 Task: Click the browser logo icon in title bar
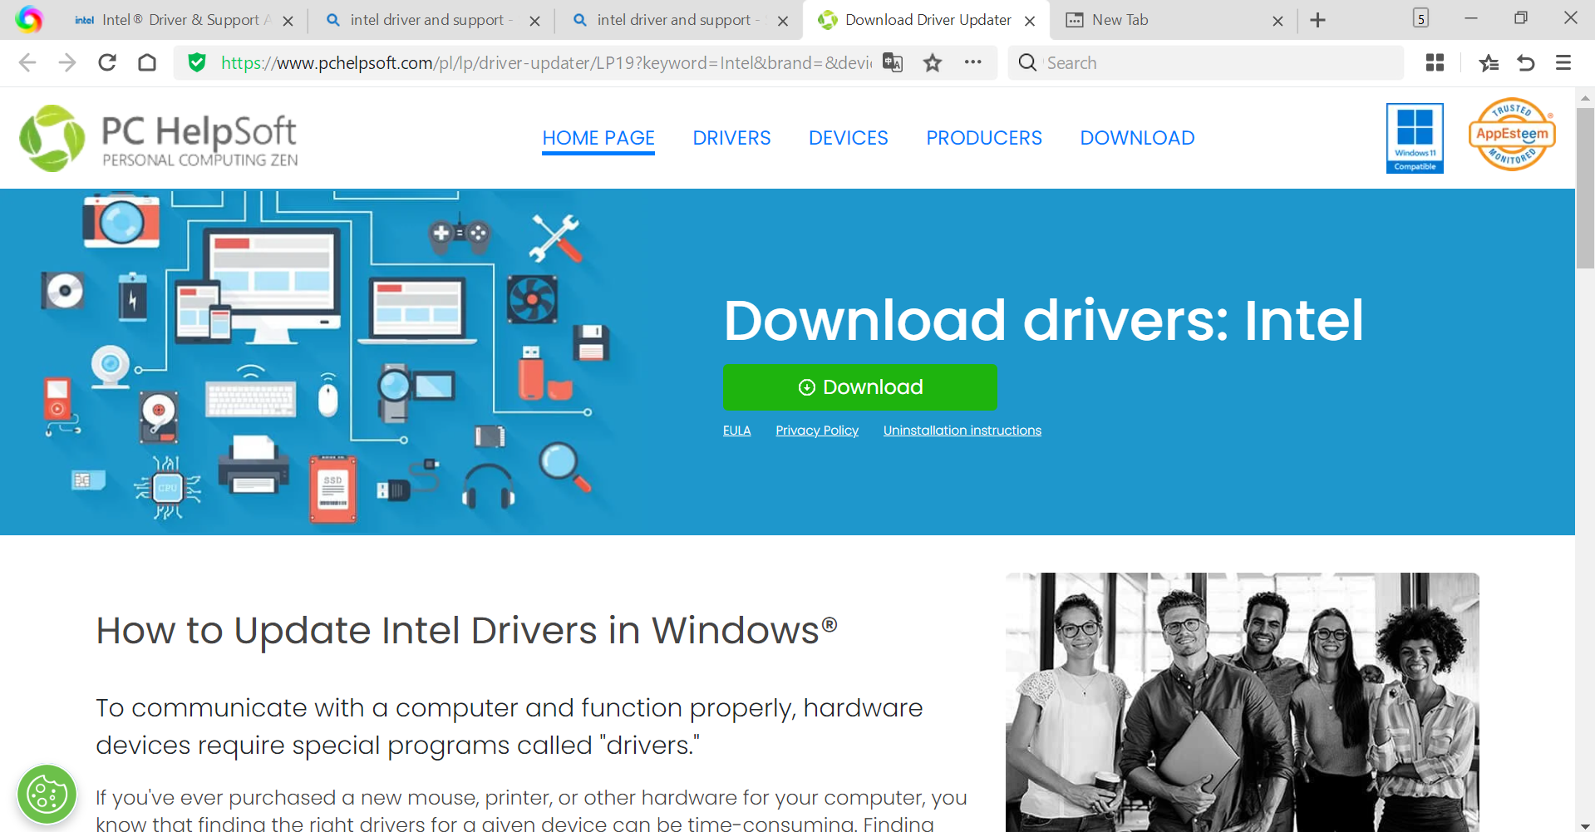point(28,19)
